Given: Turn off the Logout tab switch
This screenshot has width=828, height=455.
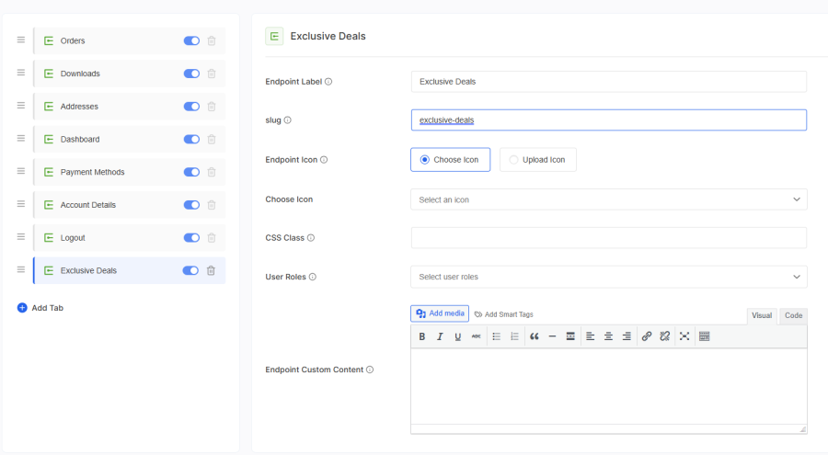Looking at the screenshot, I should (x=191, y=237).
